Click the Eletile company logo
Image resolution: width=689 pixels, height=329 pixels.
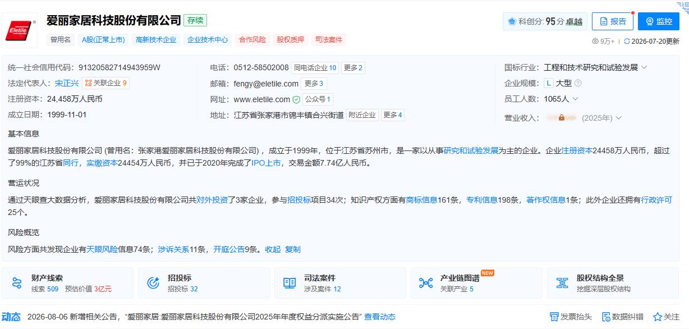coord(20,30)
